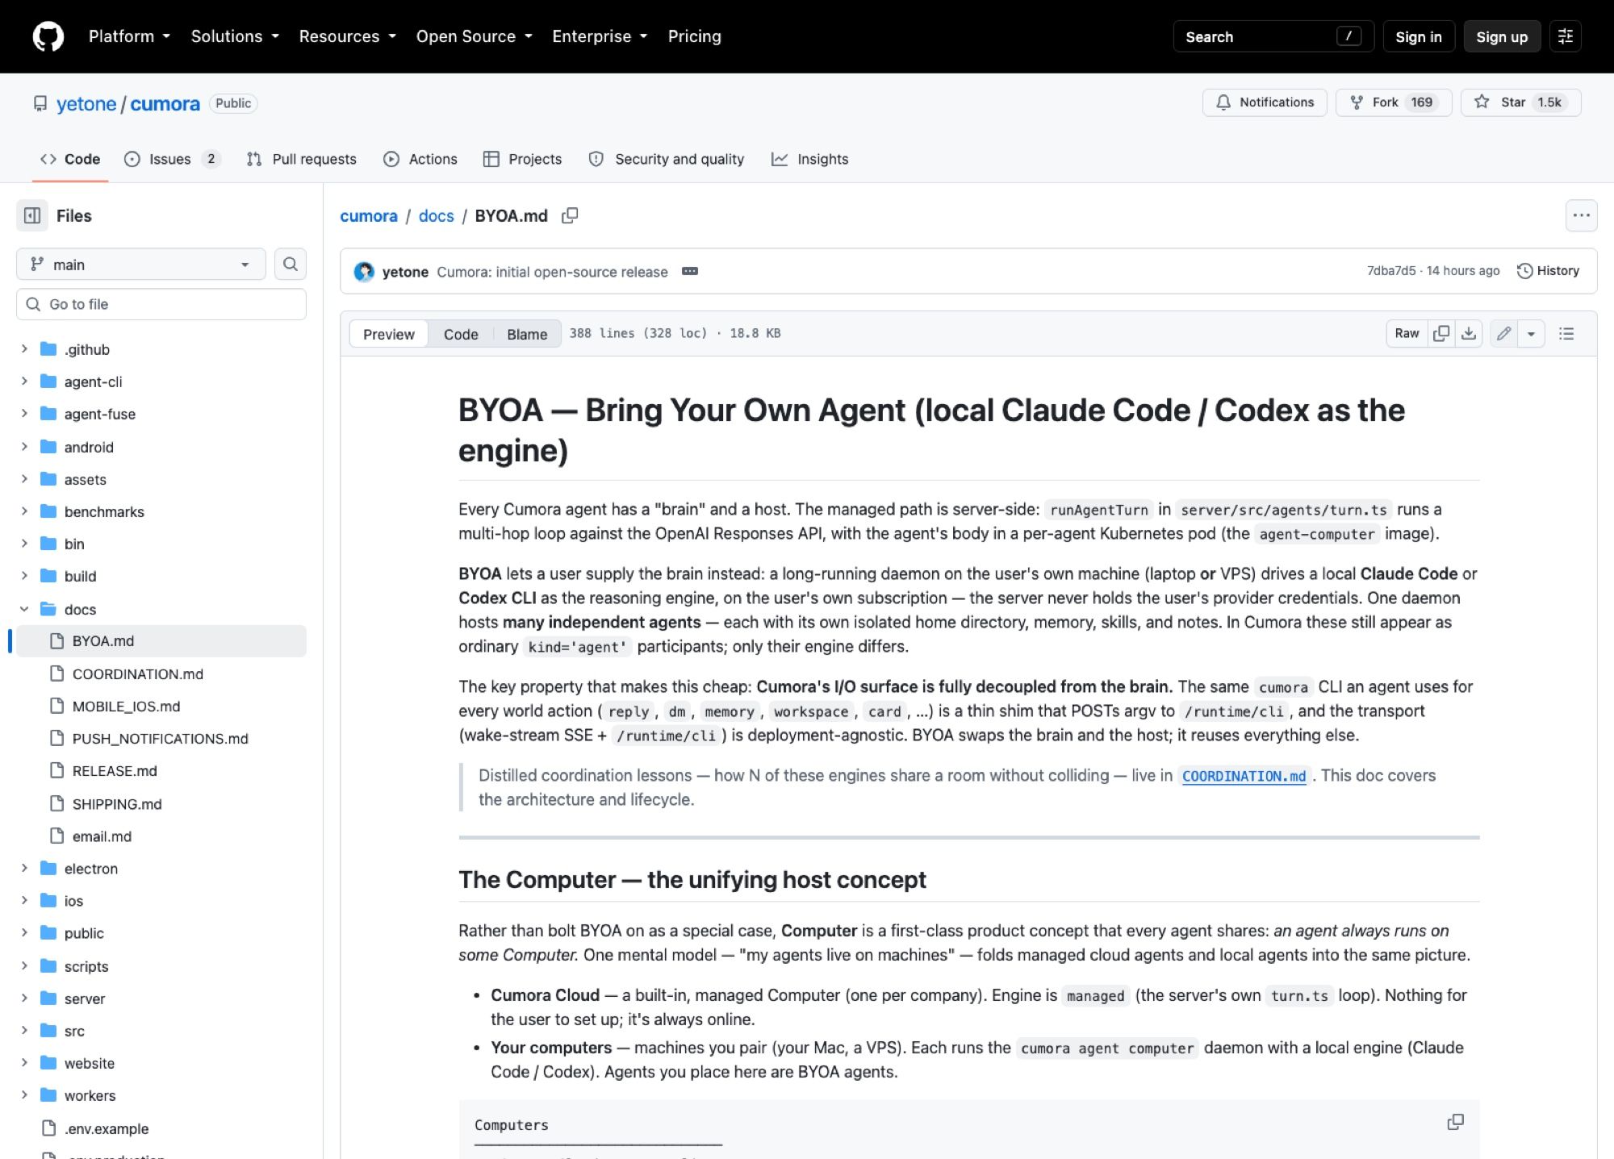This screenshot has width=1614, height=1159.
Task: Open Security and quality tab
Action: click(666, 159)
